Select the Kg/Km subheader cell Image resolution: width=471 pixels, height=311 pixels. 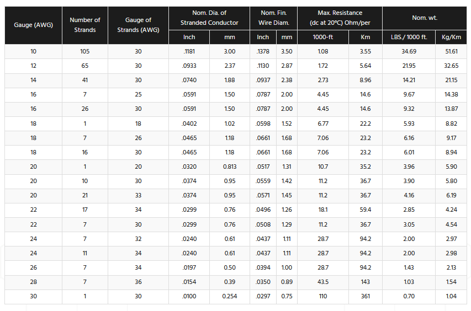[451, 37]
